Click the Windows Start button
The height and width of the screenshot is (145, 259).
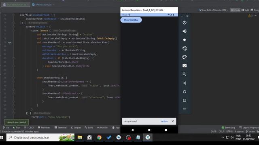coord(2,137)
